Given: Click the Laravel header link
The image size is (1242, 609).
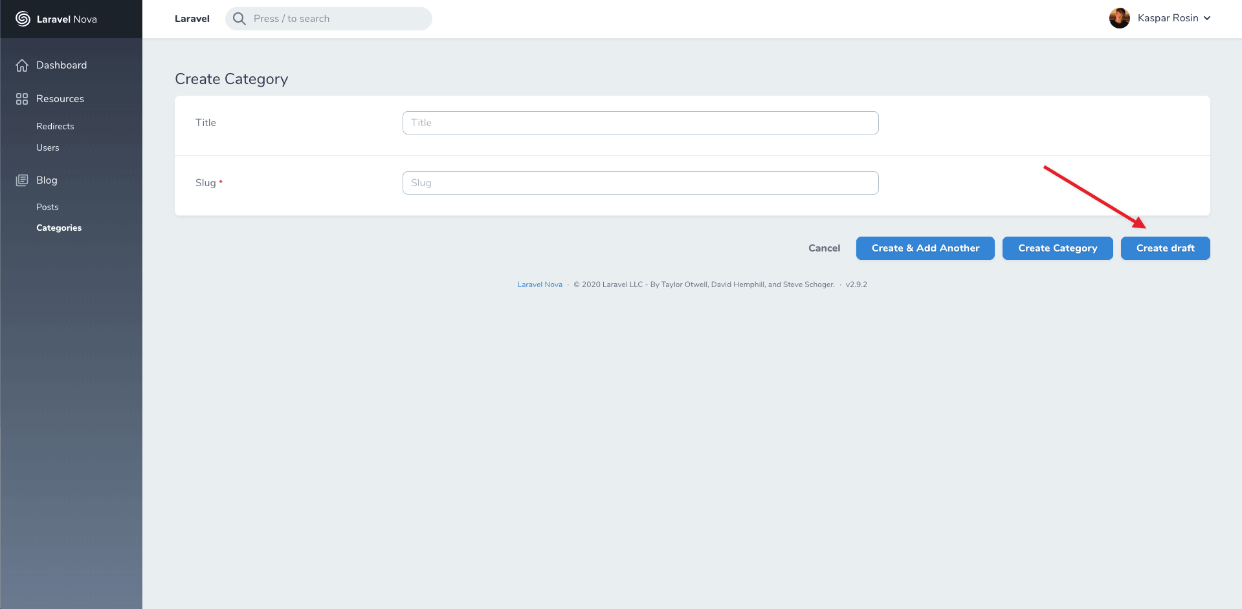Looking at the screenshot, I should tap(192, 19).
